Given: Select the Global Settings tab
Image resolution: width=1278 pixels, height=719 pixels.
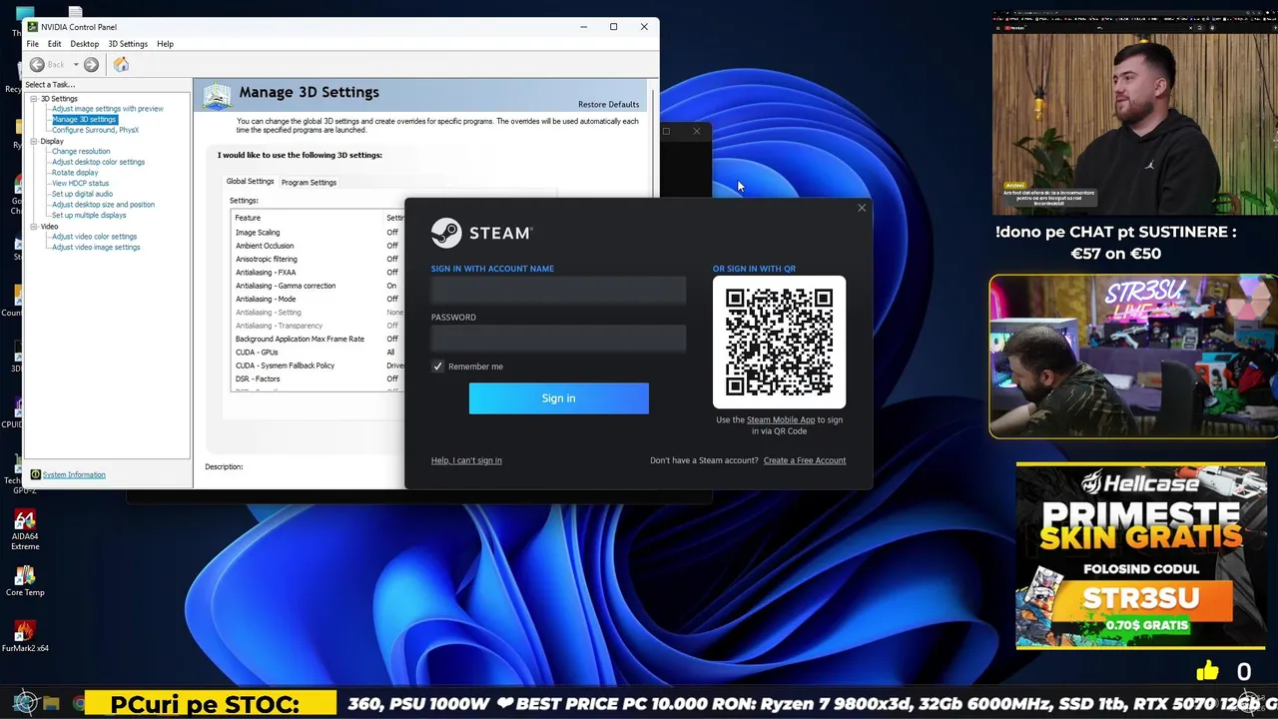Looking at the screenshot, I should click(250, 182).
